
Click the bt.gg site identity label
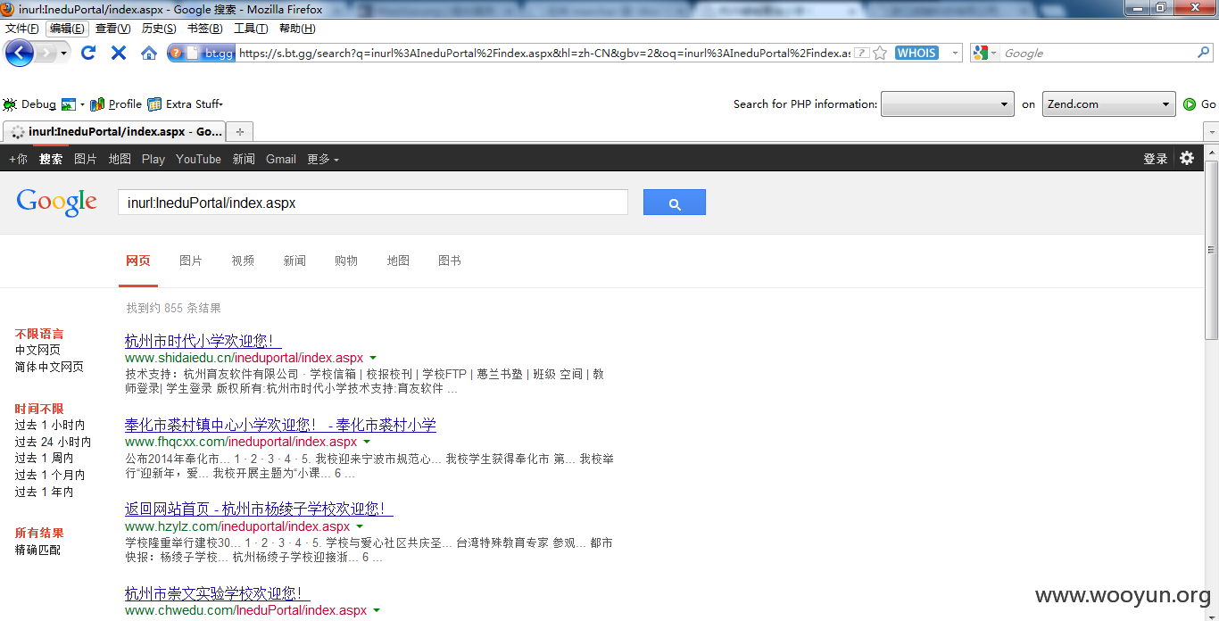click(x=219, y=54)
